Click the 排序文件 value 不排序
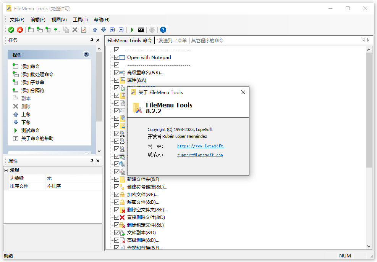The width and height of the screenshot is (377, 262). [74, 186]
